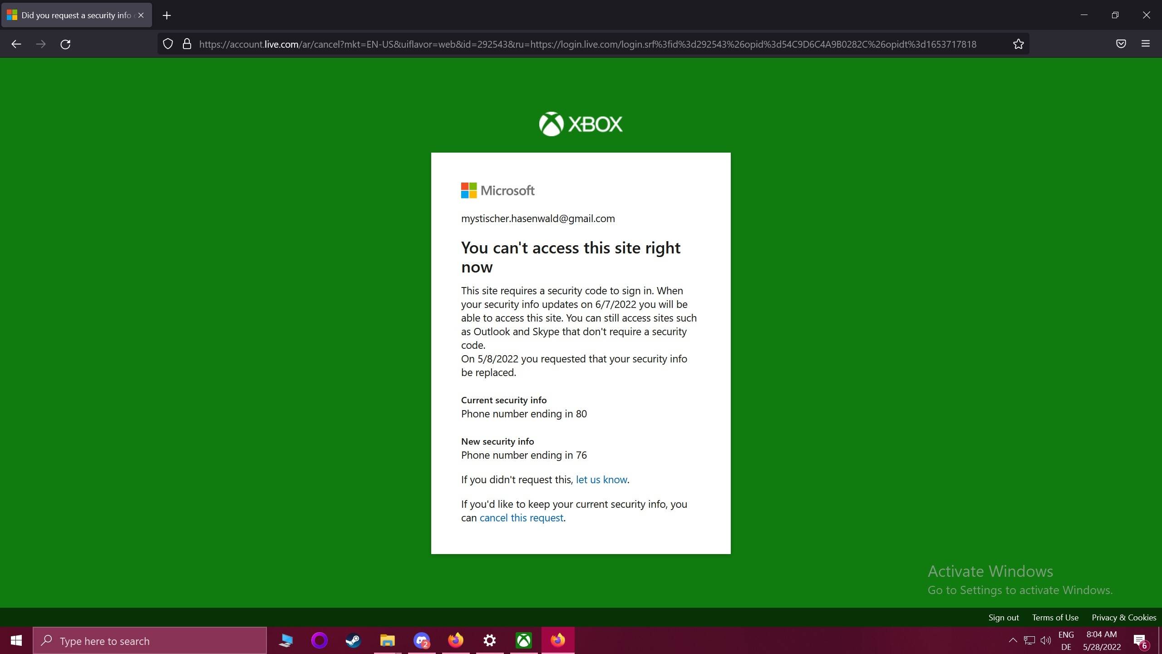
Task: Reload the current page
Action: point(65,44)
